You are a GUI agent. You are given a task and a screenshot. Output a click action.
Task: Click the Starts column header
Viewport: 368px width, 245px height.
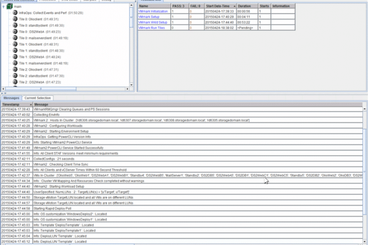point(264,6)
